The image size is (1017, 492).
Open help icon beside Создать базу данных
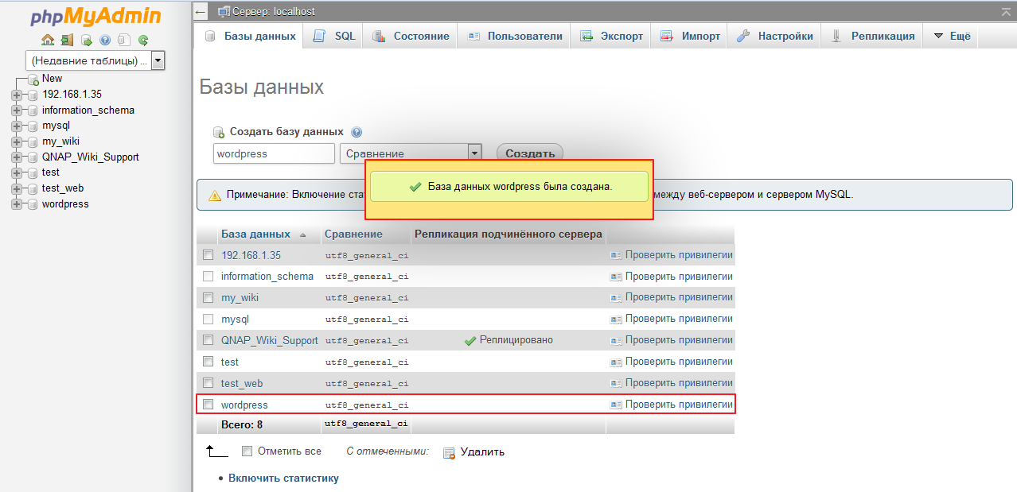click(356, 132)
